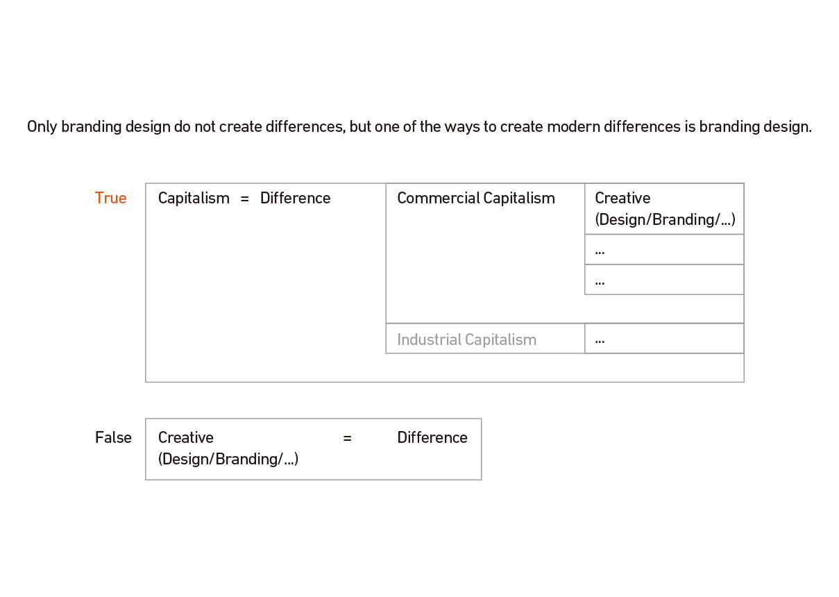The width and height of the screenshot is (839, 597).
Task: Click the word "Only" starting the headline
Action: [42, 128]
